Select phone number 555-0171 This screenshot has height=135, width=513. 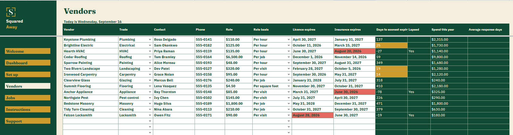[x=210, y=115]
